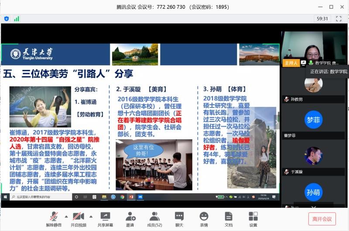The height and width of the screenshot is (231, 349).
Task: Click the red 离开会议 leave button
Action: (322, 219)
